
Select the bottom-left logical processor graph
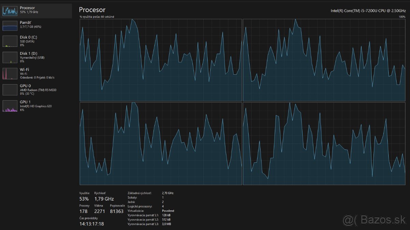(x=161, y=144)
